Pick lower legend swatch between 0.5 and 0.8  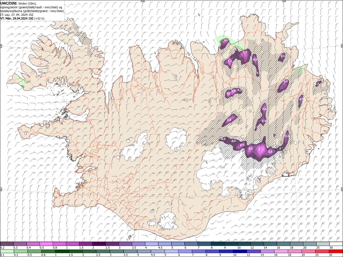click(x=34, y=251)
